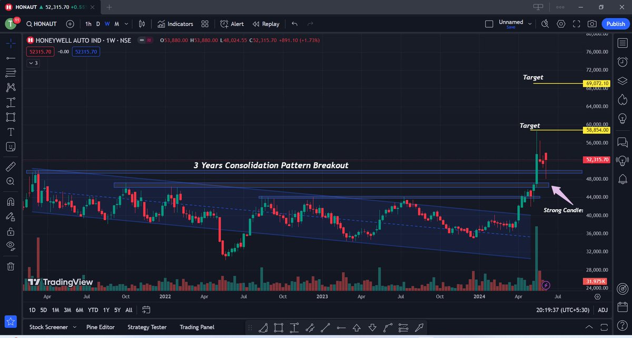Enter fullscreen mode
Screen dimensions: 632x338
[577, 24]
